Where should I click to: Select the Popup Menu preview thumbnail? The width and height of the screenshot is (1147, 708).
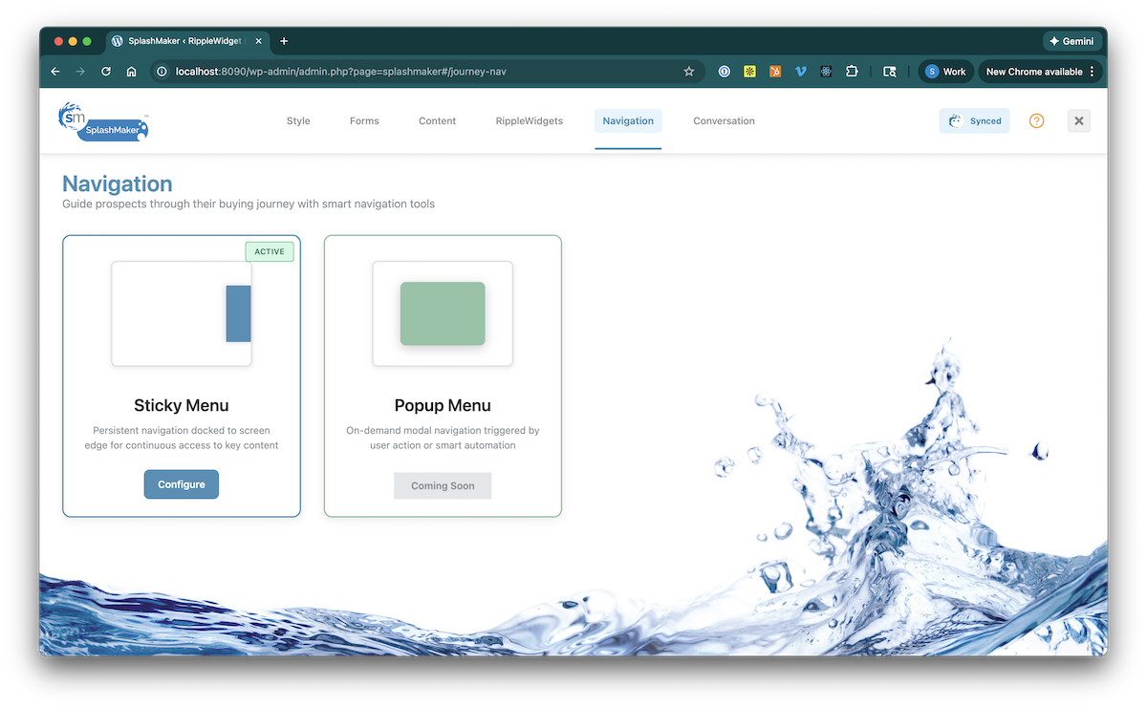pos(443,313)
